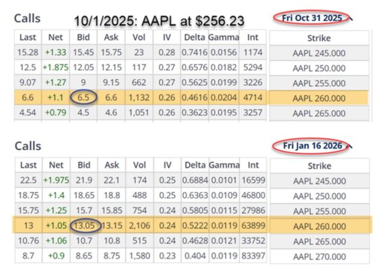Select the AAPL 270.000 strike row
Image resolution: width=373 pixels, height=271 pixels.
[318, 255]
